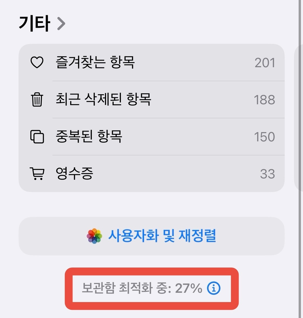Open the 최근 삭제된 항목 album
Image resolution: width=303 pixels, height=318 pixels.
tap(103, 100)
